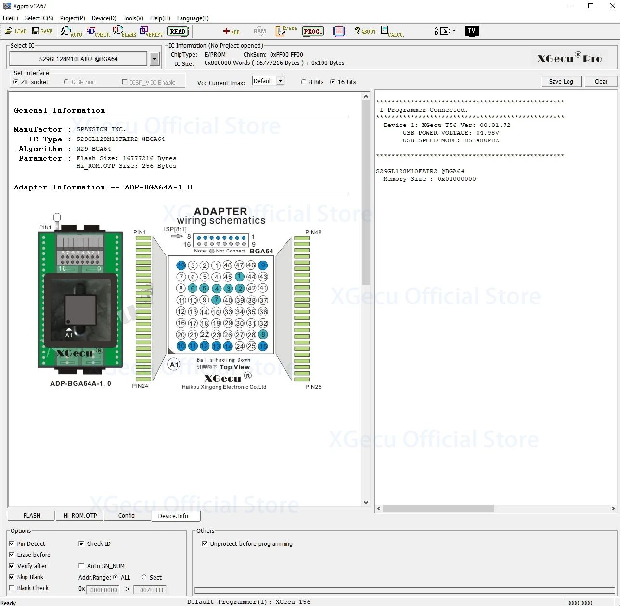Open the ABOUT help icon
Image resolution: width=620 pixels, height=606 pixels.
(365, 31)
